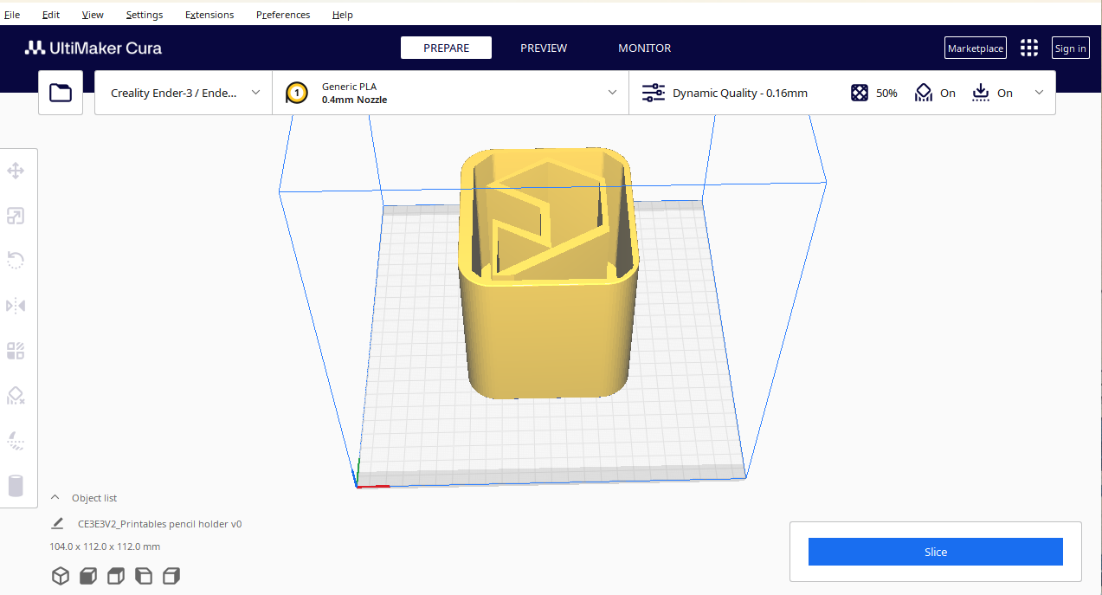Select CE3E3V2_Printables pencil holder v0 in list
This screenshot has width=1102, height=595.
[159, 524]
